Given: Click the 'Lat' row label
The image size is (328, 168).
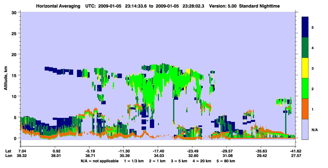Looking at the screenshot, I should pos(8,151).
